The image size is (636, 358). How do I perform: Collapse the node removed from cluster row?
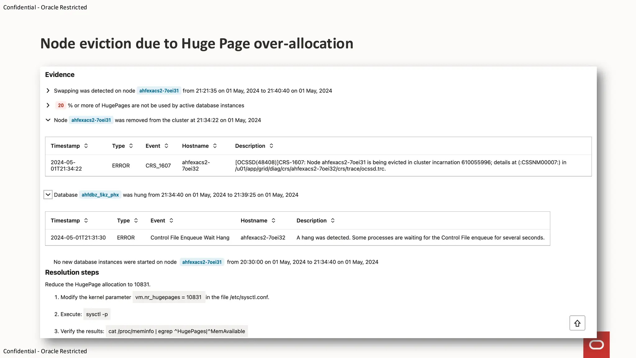point(48,120)
